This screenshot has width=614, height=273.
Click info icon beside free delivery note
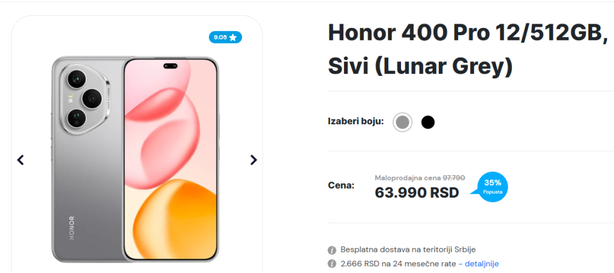332,250
